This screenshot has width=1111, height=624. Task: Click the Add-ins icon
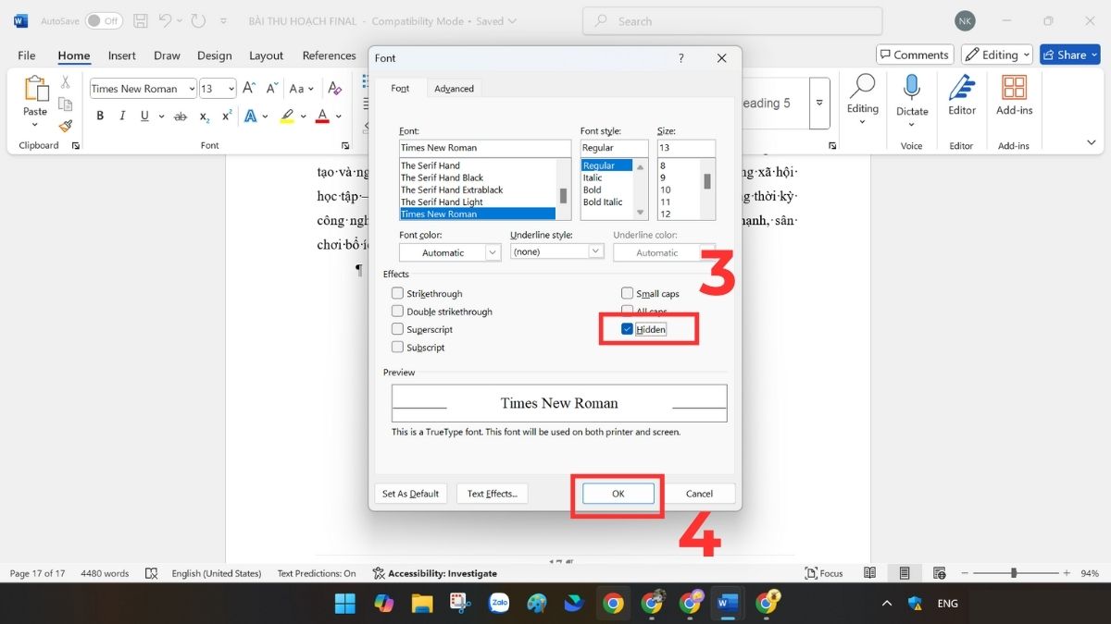tap(1014, 96)
